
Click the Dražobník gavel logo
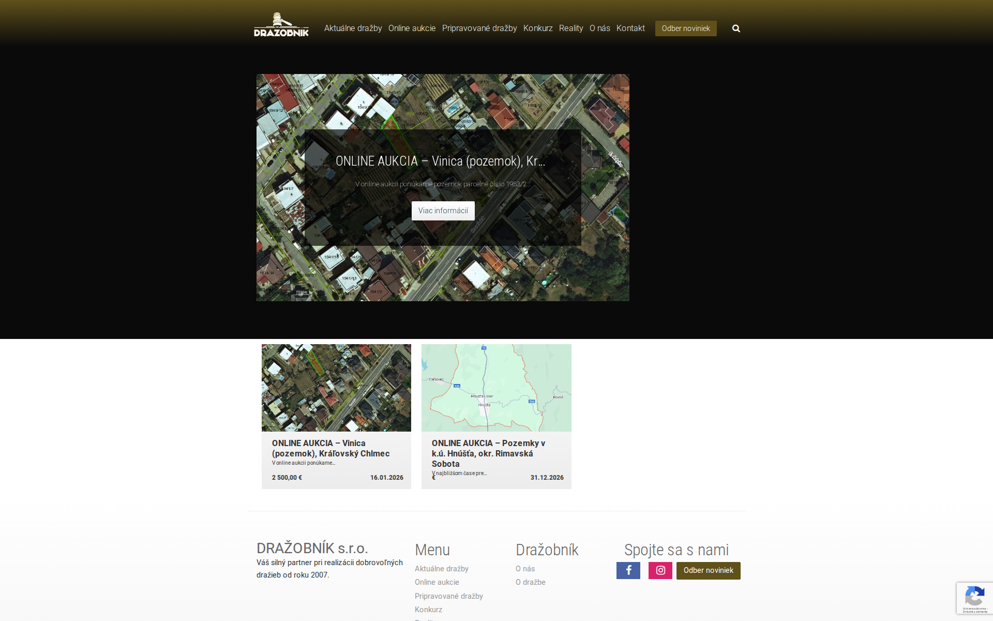pos(281,25)
